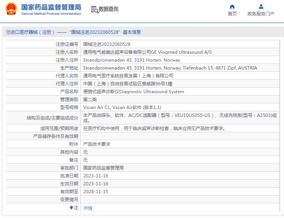This screenshot has width=284, height=218.
Task: Click the bulb icon beside 注
Action: (x=71, y=207)
